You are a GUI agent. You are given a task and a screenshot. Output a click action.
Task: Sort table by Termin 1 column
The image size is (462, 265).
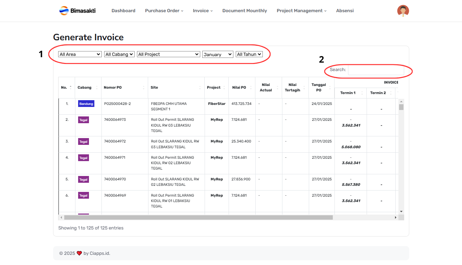[x=350, y=93]
